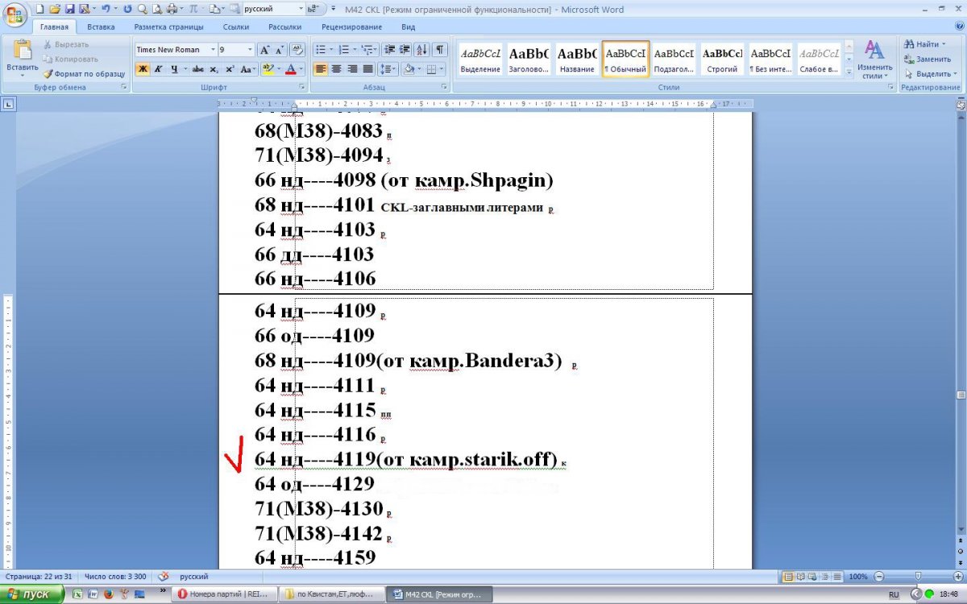This screenshot has width=967, height=604.
Task: Apply strikethrough formatting
Action: pyautogui.click(x=197, y=69)
